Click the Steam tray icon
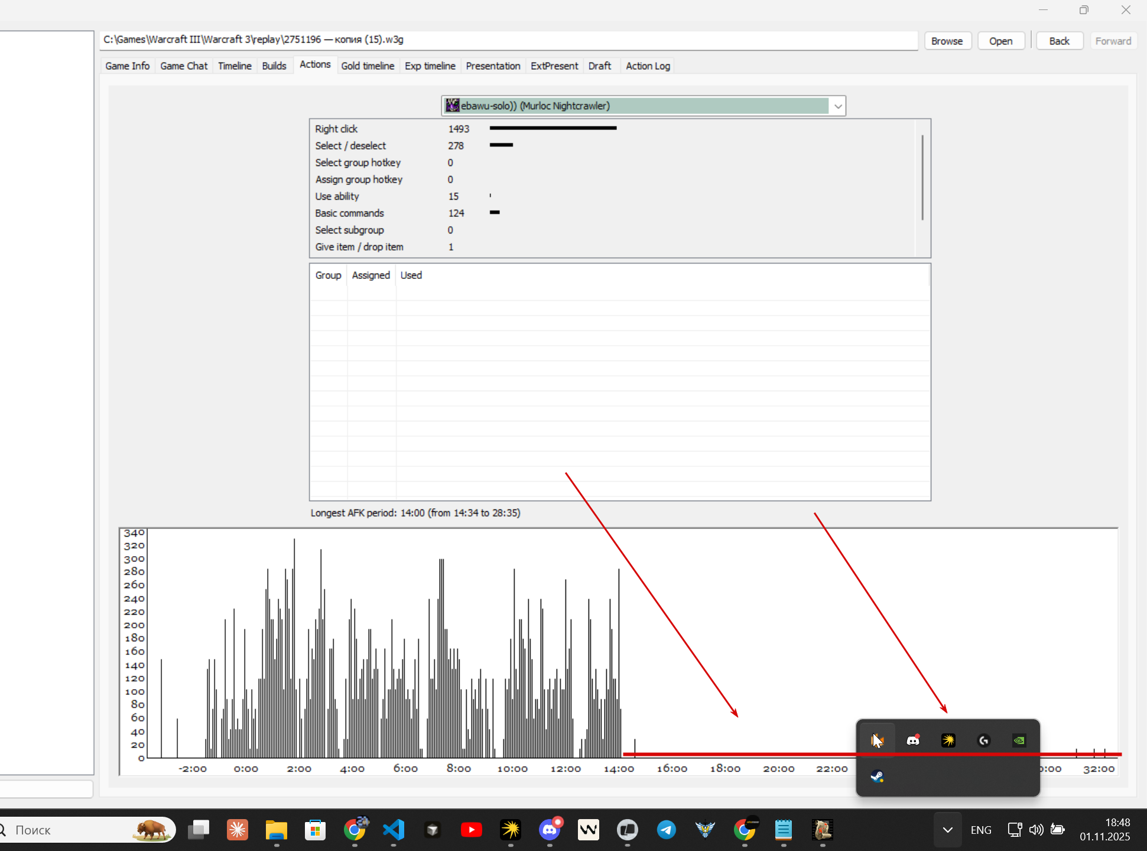The width and height of the screenshot is (1147, 851). tap(877, 777)
